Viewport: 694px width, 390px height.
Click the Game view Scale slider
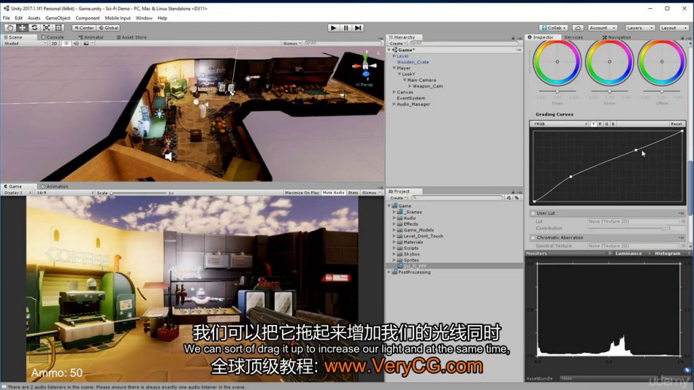(138, 193)
